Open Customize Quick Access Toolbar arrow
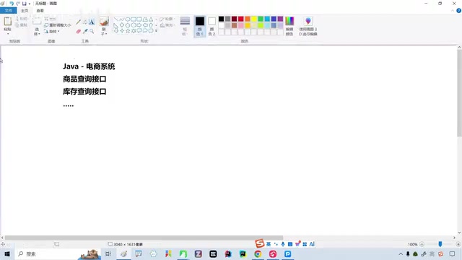462x260 pixels. click(30, 4)
